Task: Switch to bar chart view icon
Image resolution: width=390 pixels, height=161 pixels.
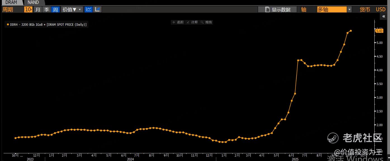Action: [x=97, y=10]
